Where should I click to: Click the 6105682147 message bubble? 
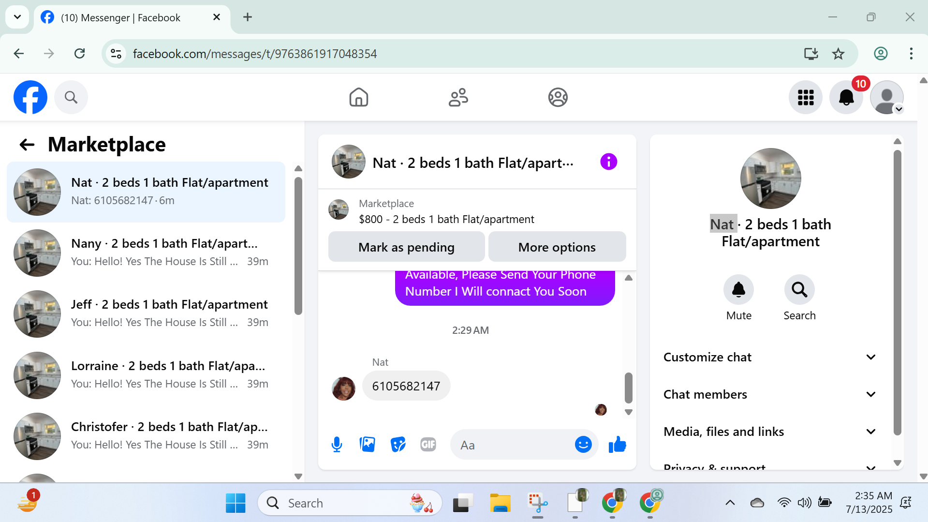point(406,386)
